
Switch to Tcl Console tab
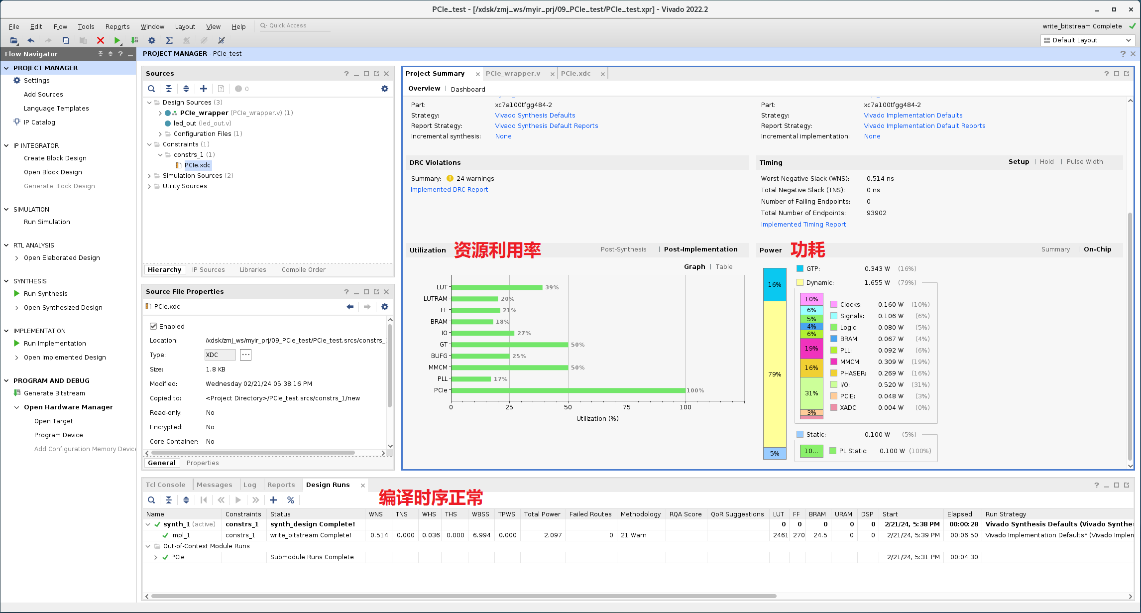coord(165,485)
